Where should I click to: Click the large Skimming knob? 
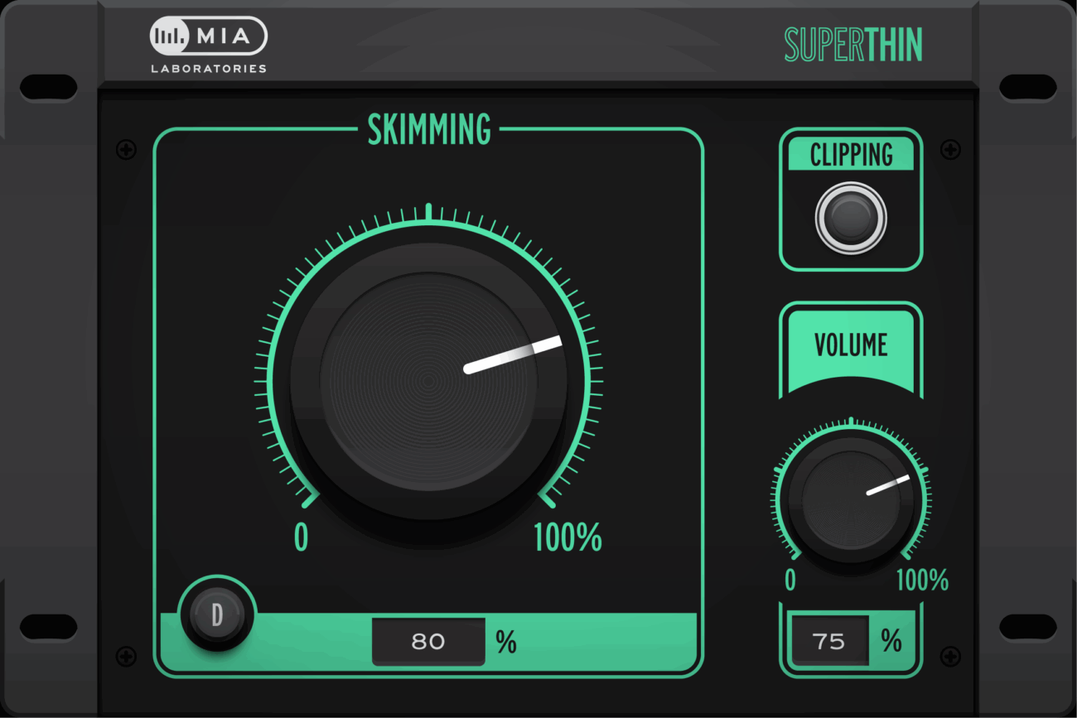click(x=428, y=382)
